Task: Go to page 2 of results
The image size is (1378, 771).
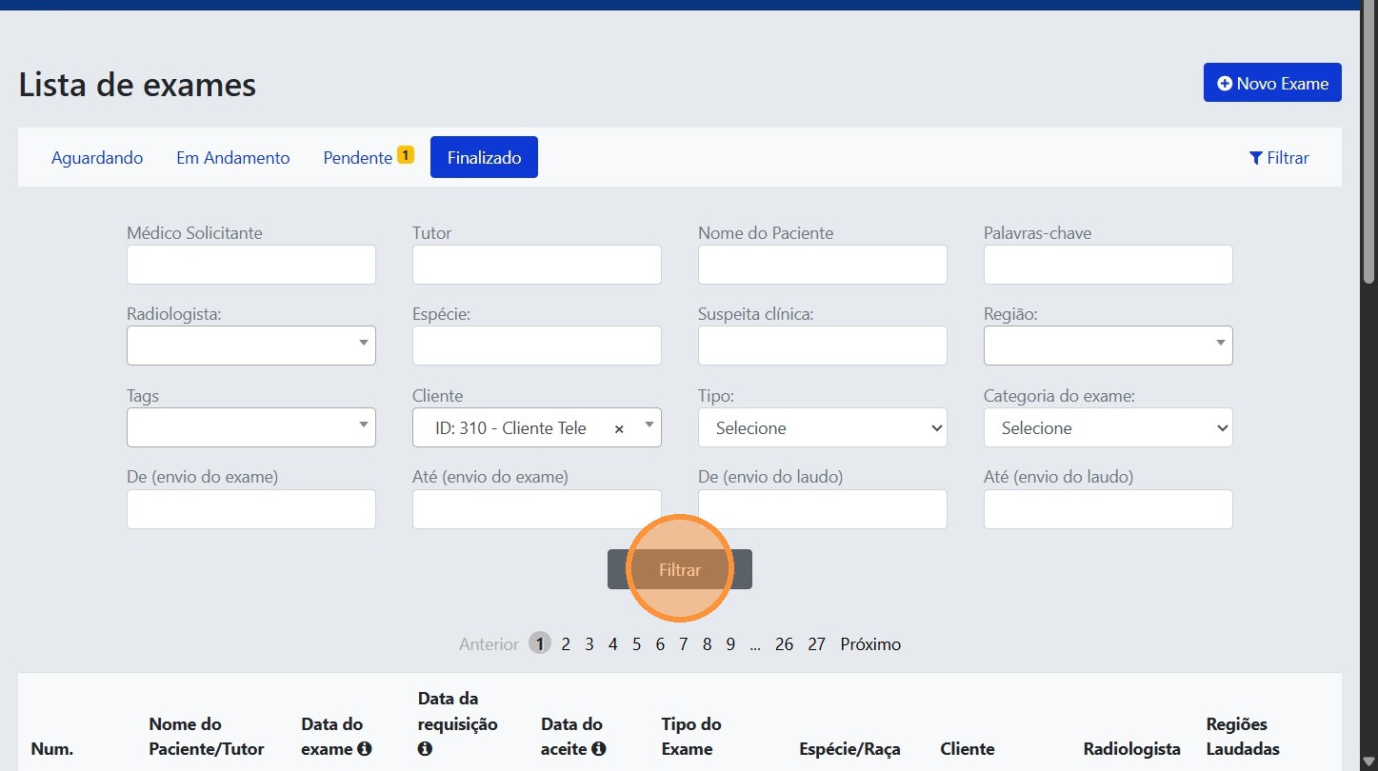Action: point(566,644)
